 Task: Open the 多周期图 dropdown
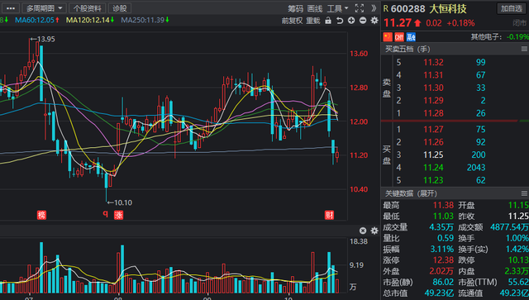pyautogui.click(x=44, y=8)
